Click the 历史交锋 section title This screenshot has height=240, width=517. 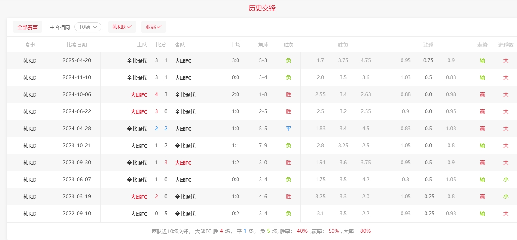pyautogui.click(x=262, y=8)
